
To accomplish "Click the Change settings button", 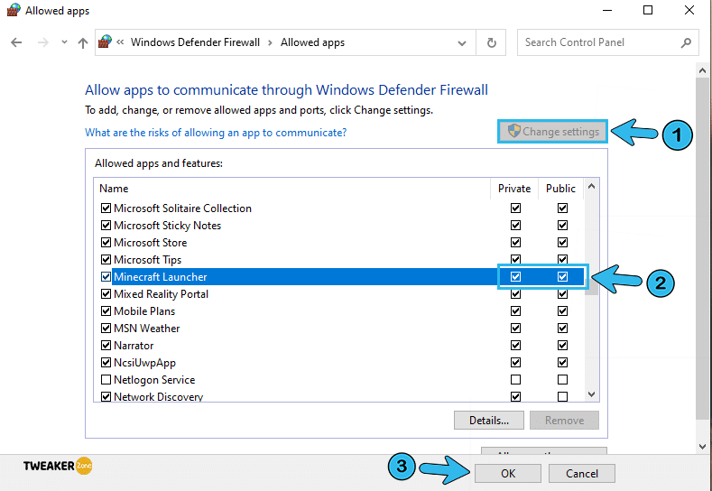I will coord(552,132).
